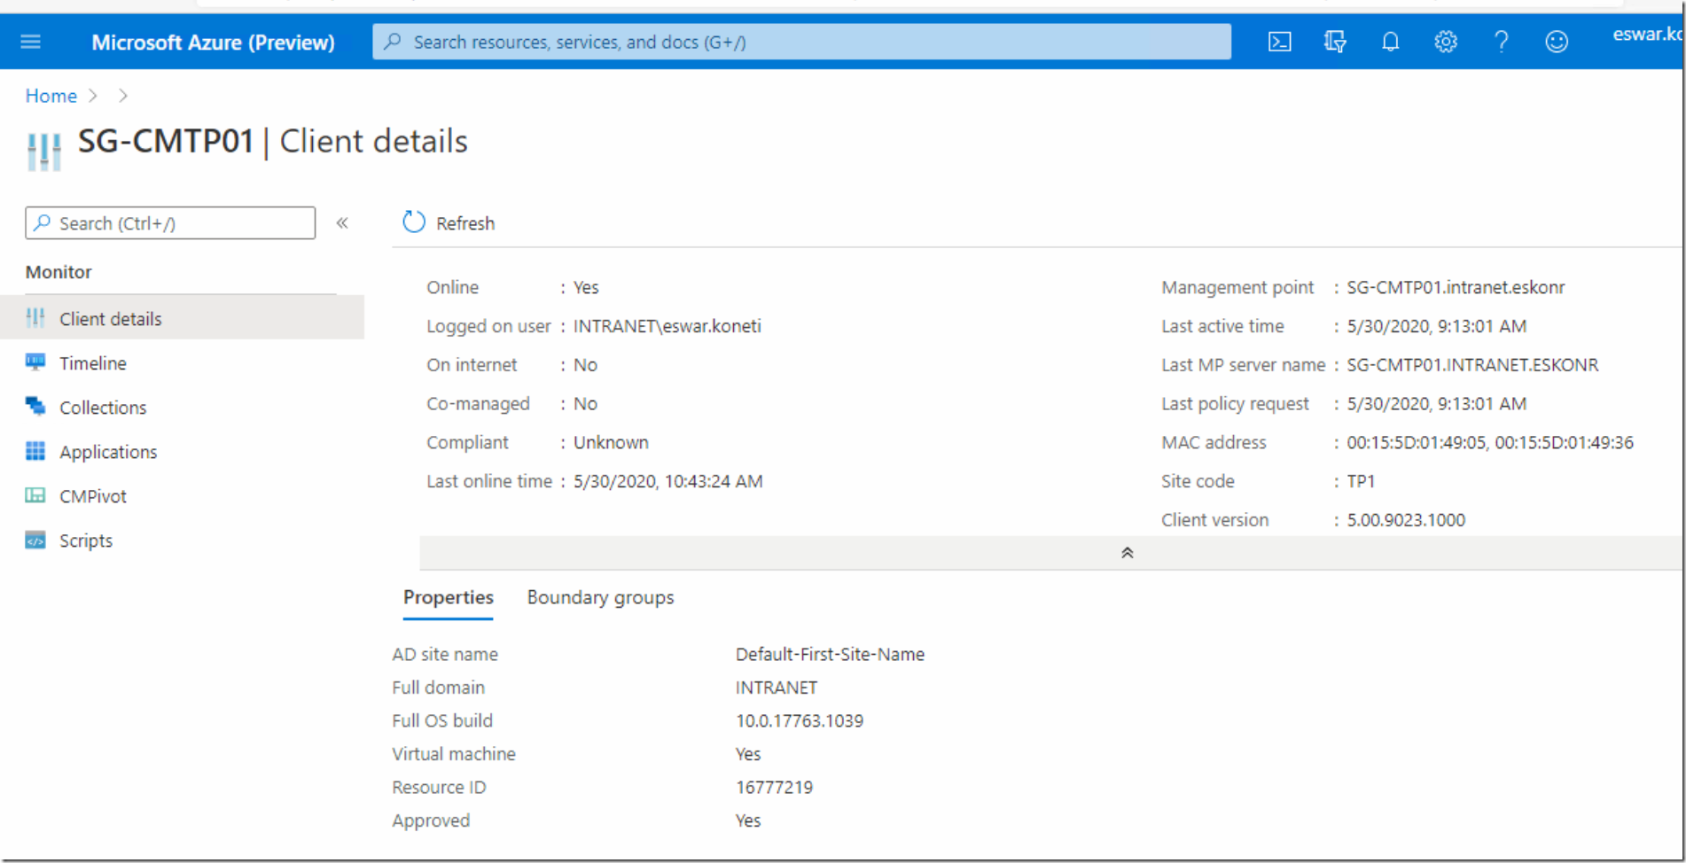Select Resource ID 16777219
This screenshot has width=1686, height=863.
[774, 787]
